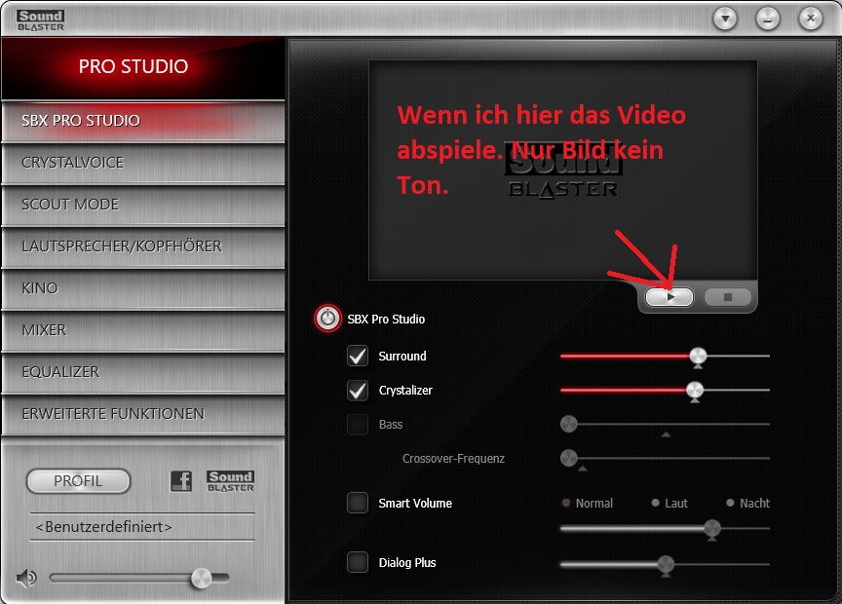Enable the Smart Volume checkbox
This screenshot has height=604, width=842.
click(358, 503)
